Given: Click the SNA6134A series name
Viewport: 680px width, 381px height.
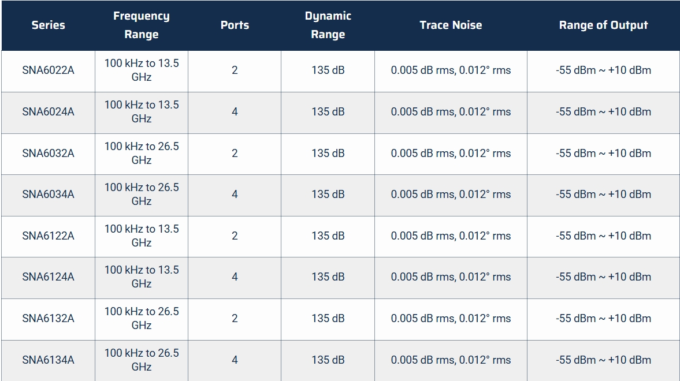Looking at the screenshot, I should 48,360.
